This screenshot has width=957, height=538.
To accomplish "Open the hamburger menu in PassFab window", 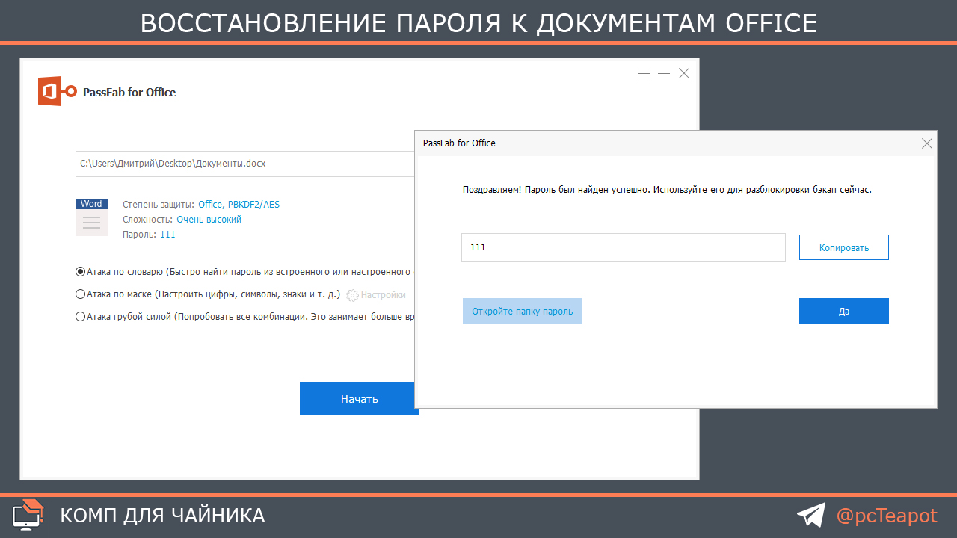I will (644, 73).
